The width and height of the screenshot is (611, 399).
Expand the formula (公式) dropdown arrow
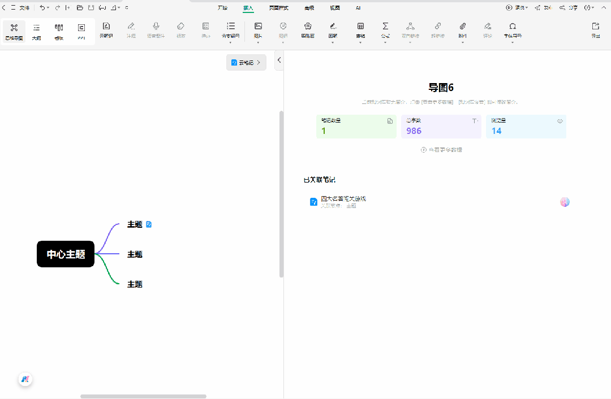385,42
